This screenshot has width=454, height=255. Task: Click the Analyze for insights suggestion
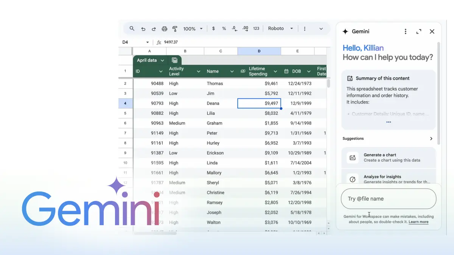tap(388, 178)
